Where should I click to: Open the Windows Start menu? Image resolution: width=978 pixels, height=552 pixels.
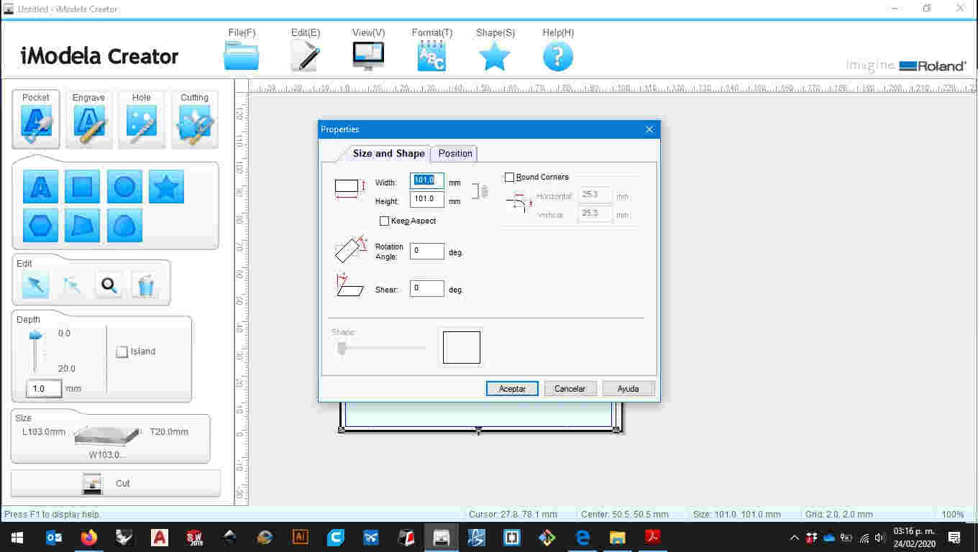click(17, 537)
